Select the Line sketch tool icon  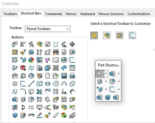coord(31,84)
